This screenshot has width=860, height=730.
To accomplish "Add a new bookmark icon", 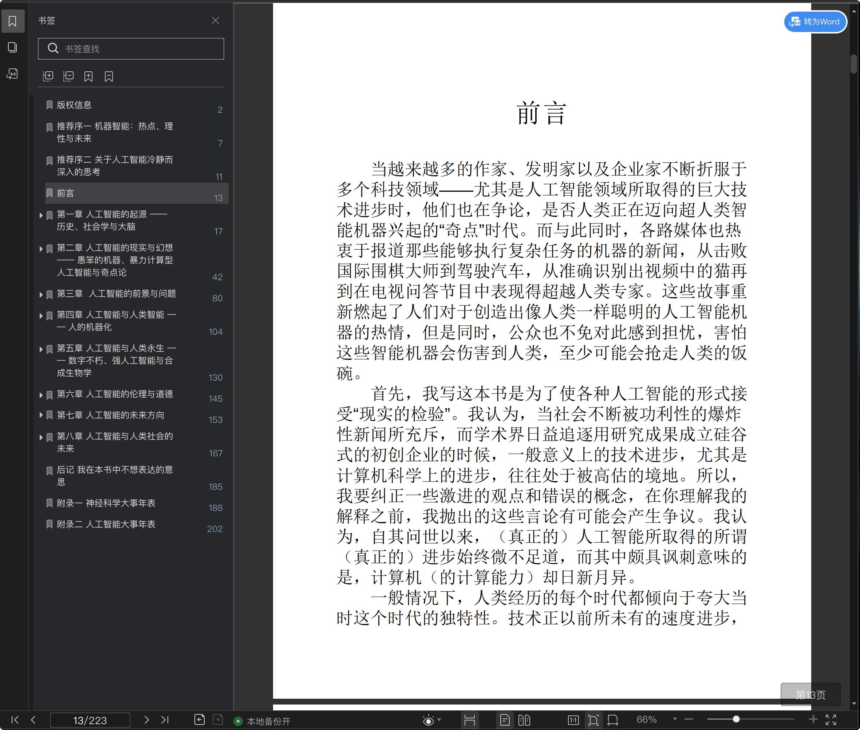I will coord(88,76).
